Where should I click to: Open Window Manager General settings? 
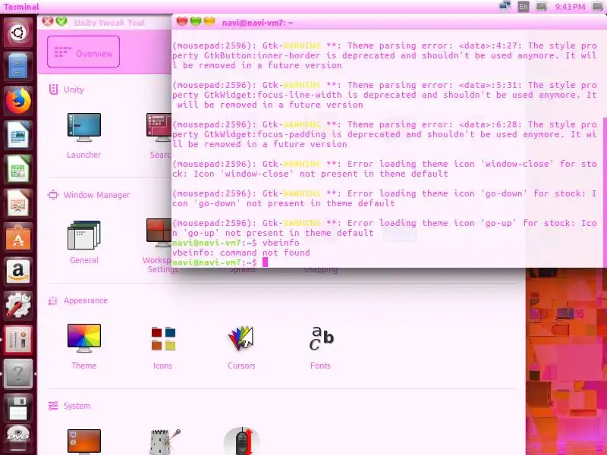click(x=84, y=242)
